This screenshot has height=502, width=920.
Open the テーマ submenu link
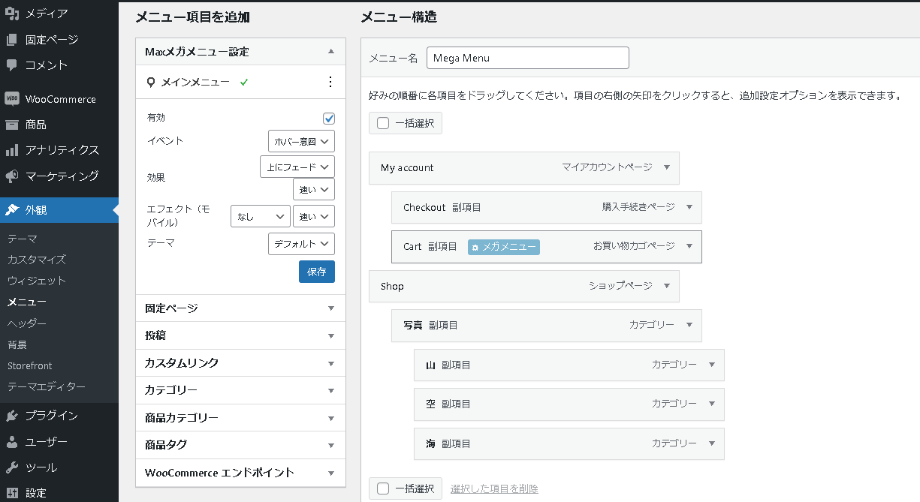(x=23, y=239)
